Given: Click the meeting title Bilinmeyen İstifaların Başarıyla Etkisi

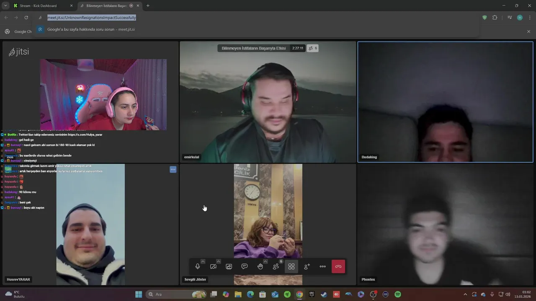Looking at the screenshot, I should point(254,48).
